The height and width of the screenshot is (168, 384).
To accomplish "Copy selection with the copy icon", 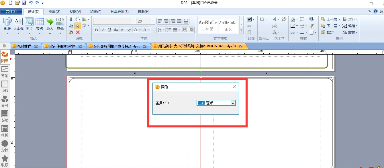I will point(71,26).
